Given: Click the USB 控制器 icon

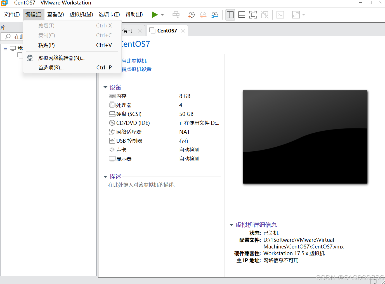Looking at the screenshot, I should (112, 141).
